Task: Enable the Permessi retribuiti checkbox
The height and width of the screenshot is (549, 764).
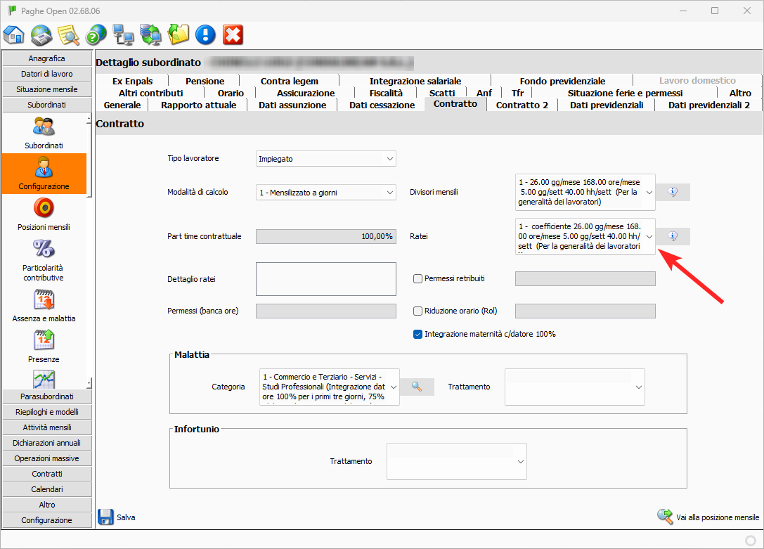Action: tap(417, 278)
